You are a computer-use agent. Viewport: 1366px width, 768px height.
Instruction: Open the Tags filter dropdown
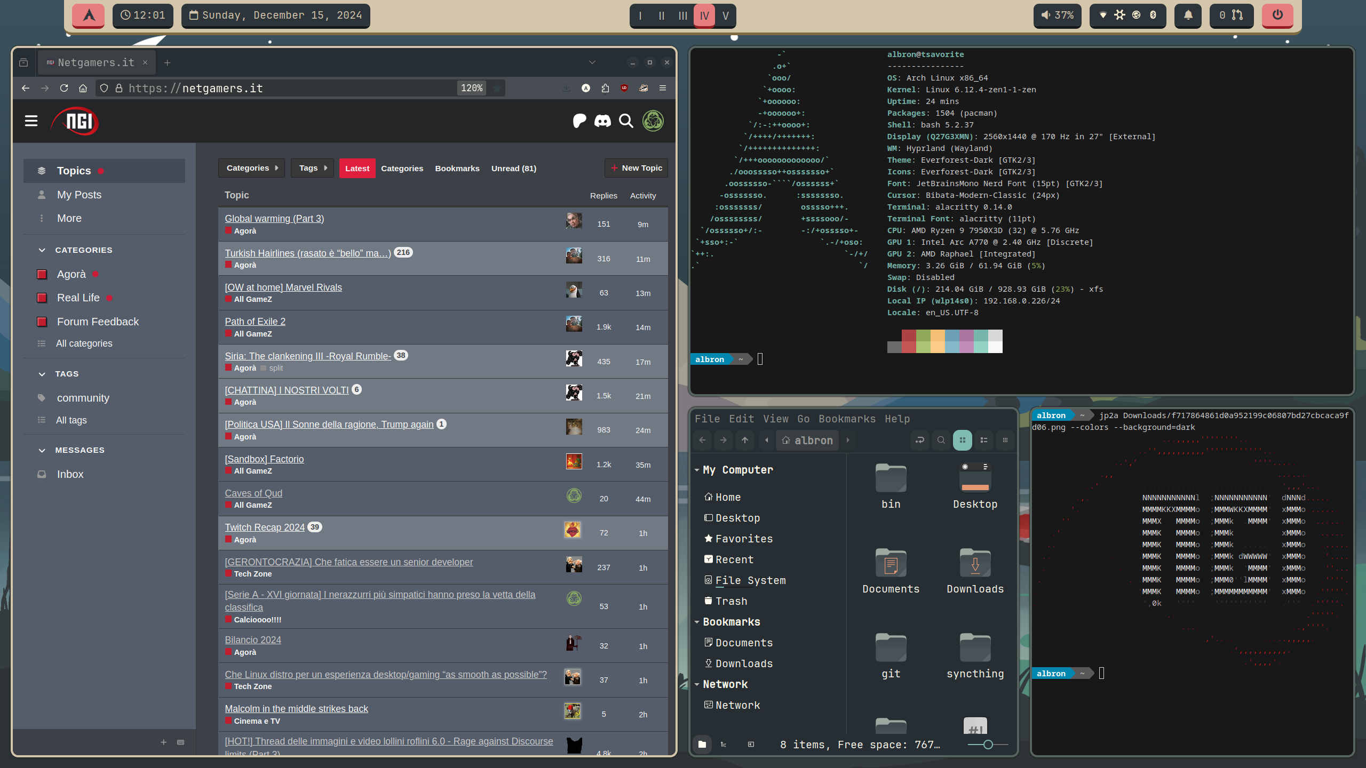[x=312, y=168]
